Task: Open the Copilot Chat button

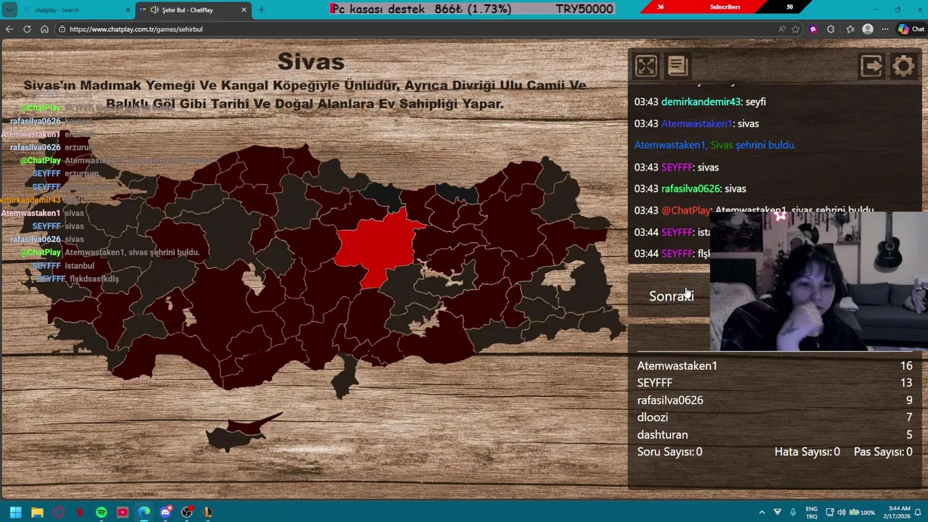Action: [911, 29]
